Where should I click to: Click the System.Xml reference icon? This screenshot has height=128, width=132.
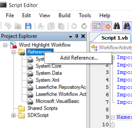(31, 80)
